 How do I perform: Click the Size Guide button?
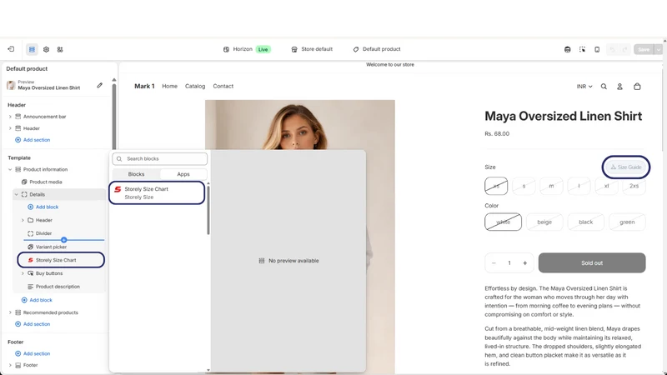pos(626,167)
